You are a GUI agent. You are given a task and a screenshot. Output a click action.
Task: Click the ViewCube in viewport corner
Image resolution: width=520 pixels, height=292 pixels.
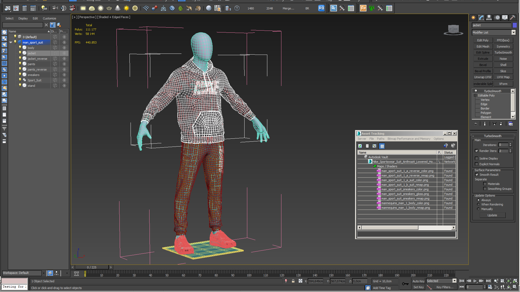[x=453, y=29]
